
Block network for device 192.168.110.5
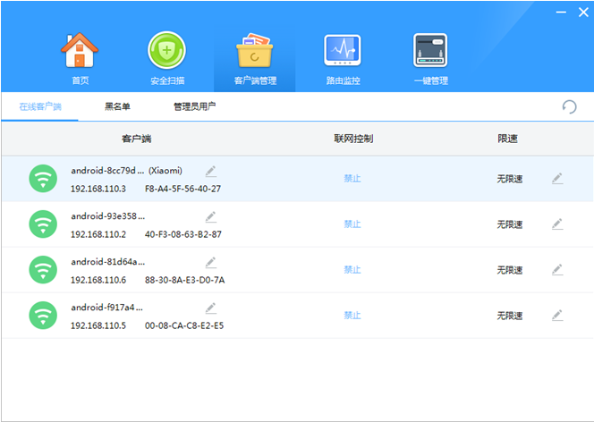pos(352,316)
